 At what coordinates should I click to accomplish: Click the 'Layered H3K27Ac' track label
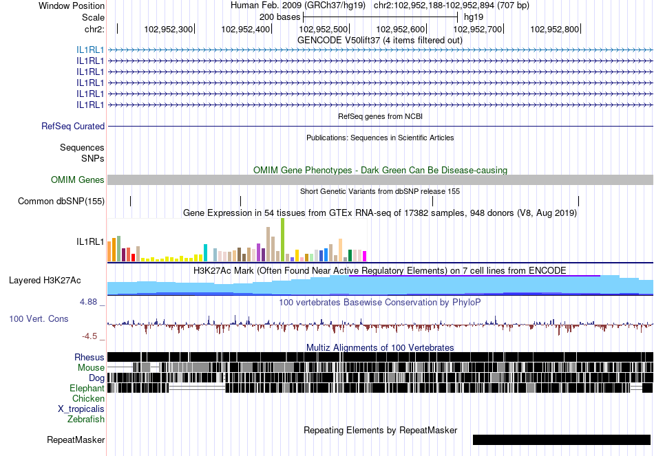45,281
